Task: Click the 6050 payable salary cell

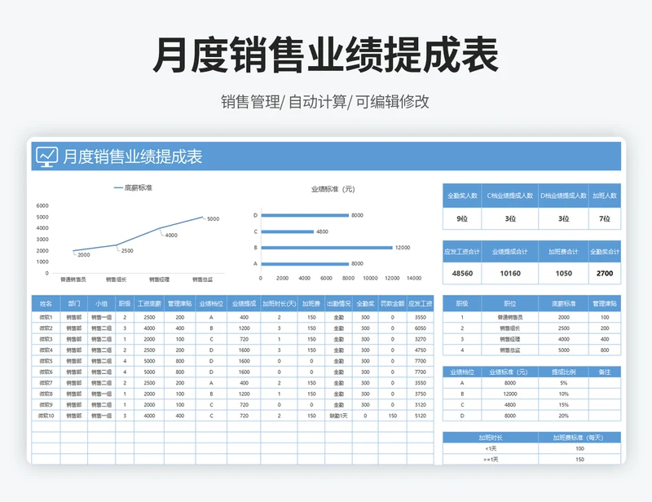Action: click(x=420, y=328)
